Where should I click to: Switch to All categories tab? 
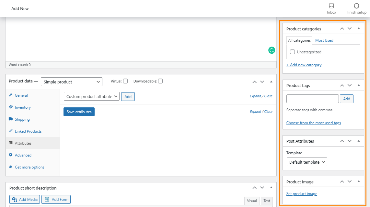(299, 40)
